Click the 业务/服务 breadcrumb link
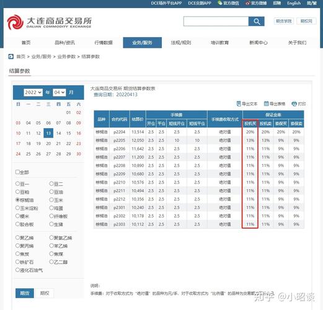The image size is (323, 310). (x=42, y=56)
